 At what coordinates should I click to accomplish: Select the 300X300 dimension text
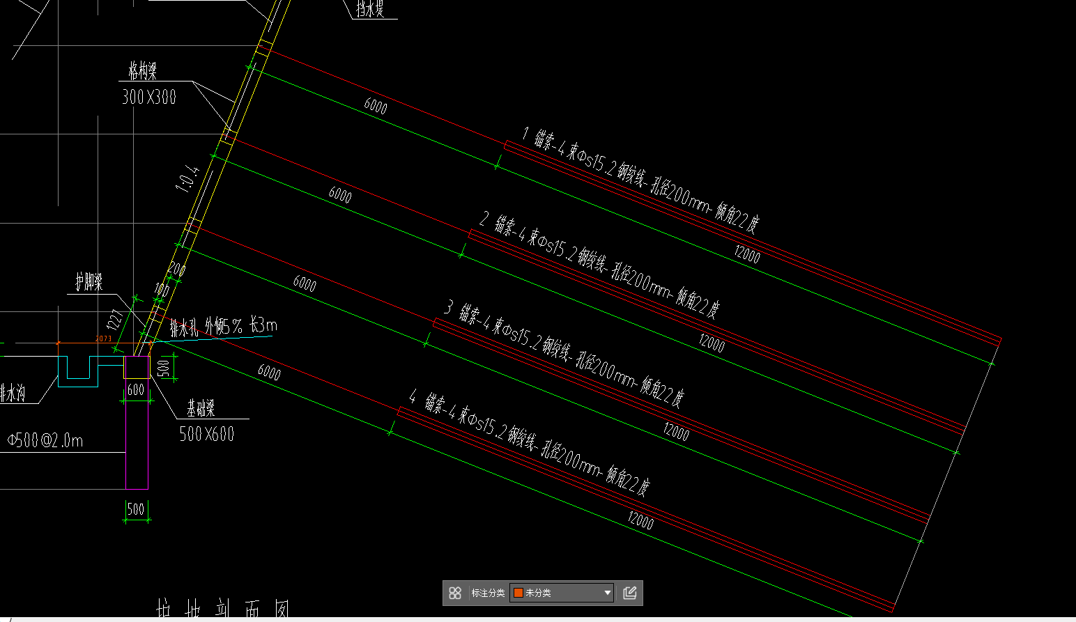point(149,96)
